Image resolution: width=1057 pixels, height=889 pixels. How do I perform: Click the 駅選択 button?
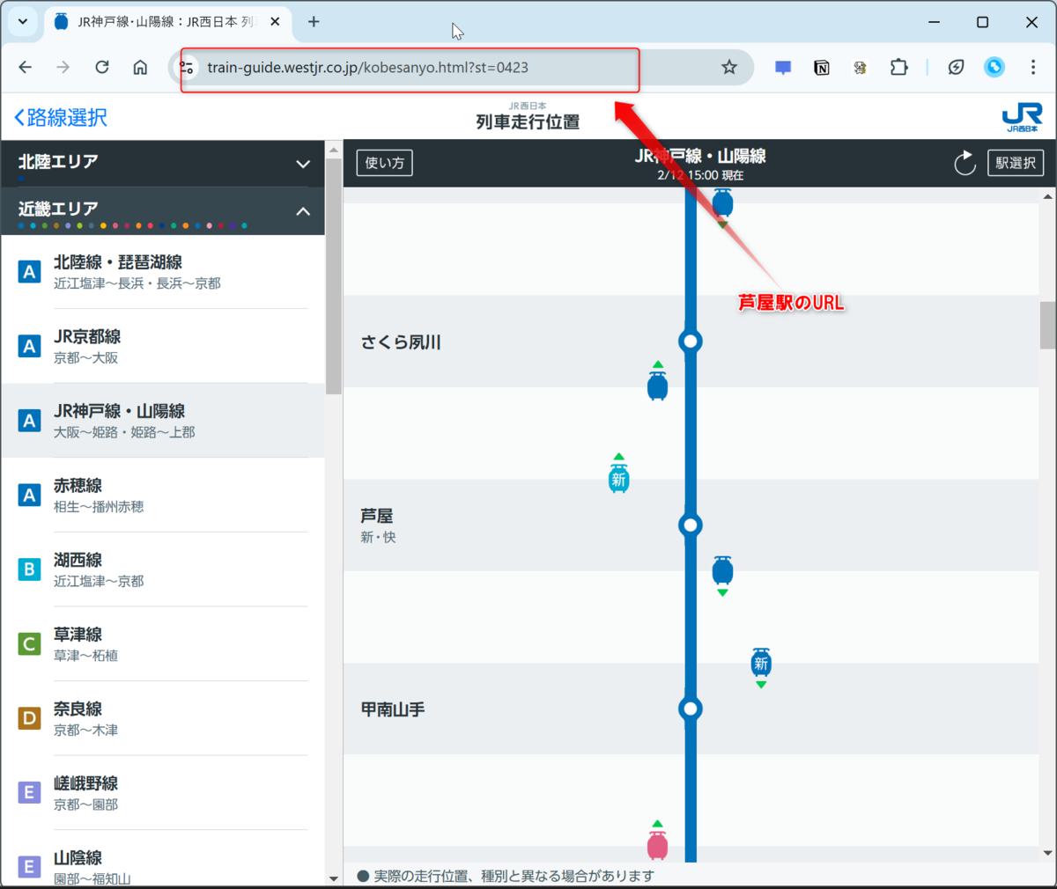tap(1016, 163)
